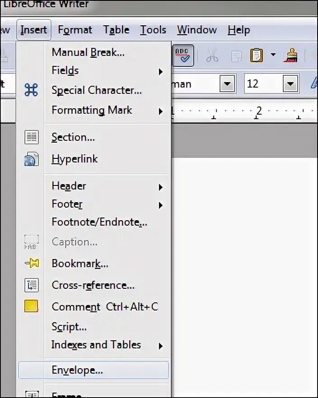Select Manual Break menu entry
The width and height of the screenshot is (318, 398).
88,52
